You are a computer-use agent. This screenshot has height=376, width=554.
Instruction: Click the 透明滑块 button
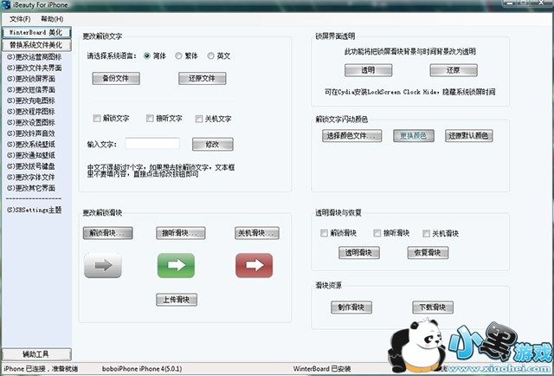359,253
